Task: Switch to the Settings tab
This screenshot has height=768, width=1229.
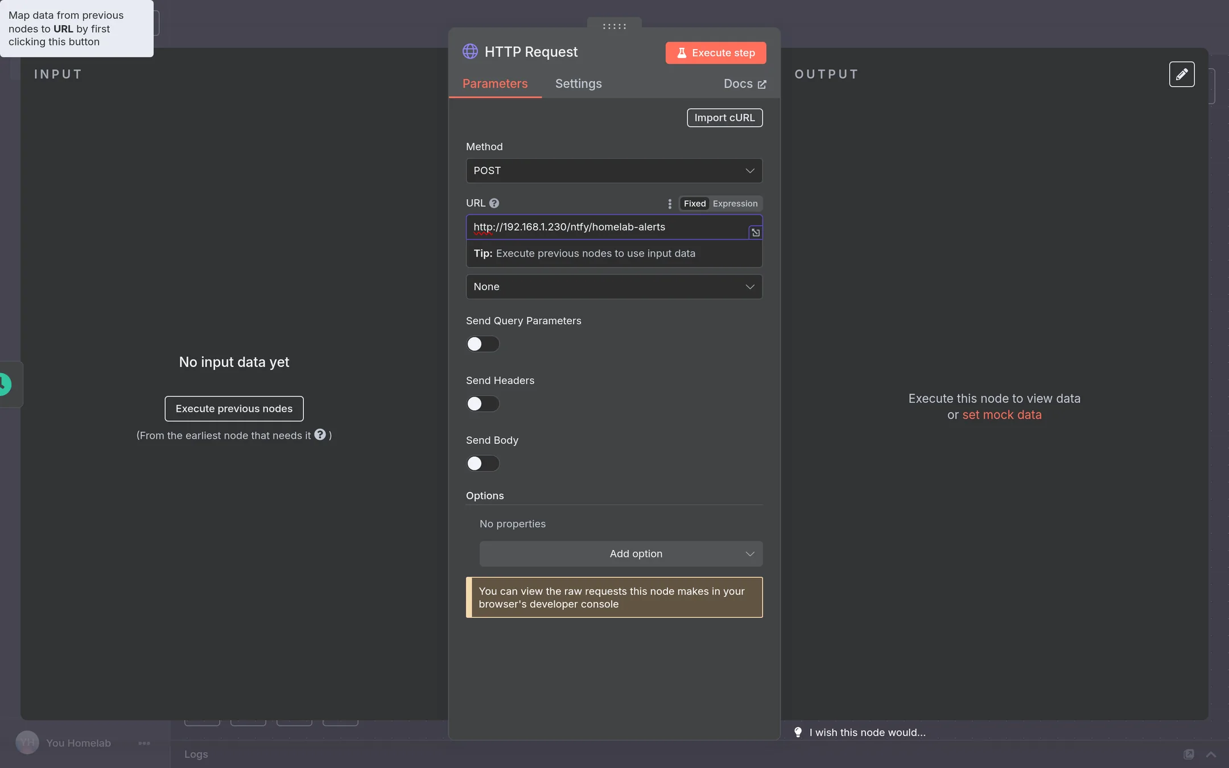Action: click(x=578, y=84)
